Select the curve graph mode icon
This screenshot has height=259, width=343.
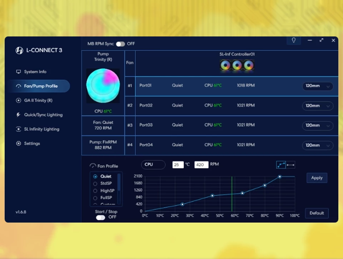click(x=281, y=165)
